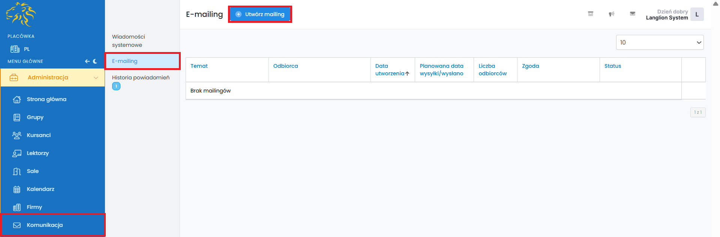Open the rows-per-page dropdown showing 10
Screen dimensions: 720x237
[660, 42]
